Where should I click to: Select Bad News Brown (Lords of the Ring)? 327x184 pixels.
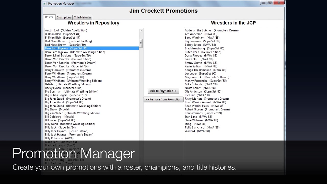coord(92,41)
